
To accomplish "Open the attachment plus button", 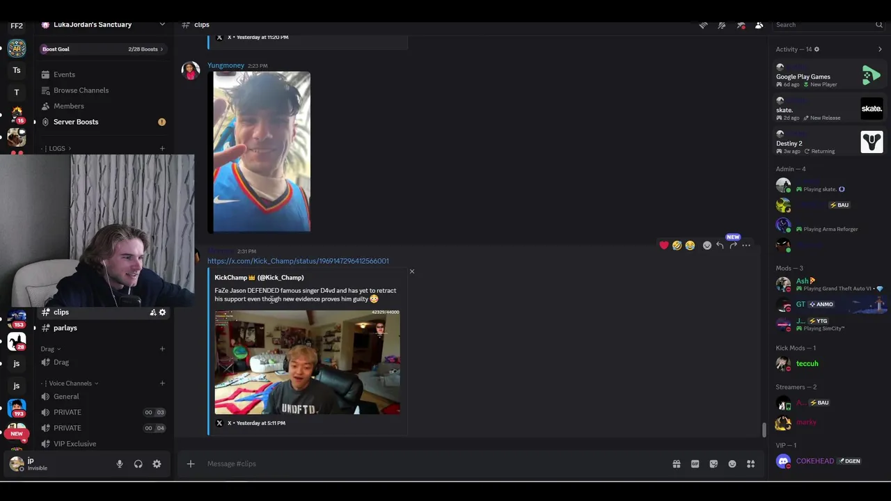I will 190,464.
